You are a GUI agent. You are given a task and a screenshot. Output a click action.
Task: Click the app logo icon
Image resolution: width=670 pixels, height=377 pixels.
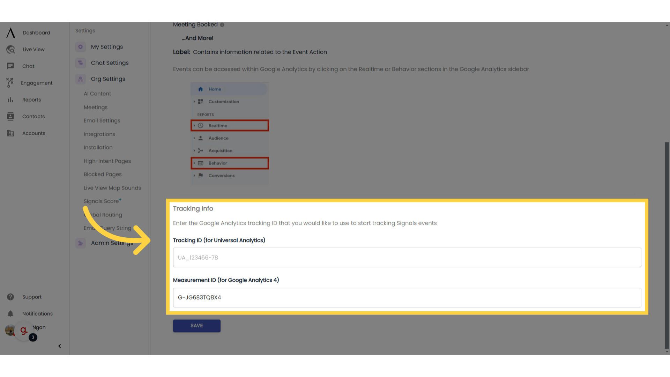(11, 33)
